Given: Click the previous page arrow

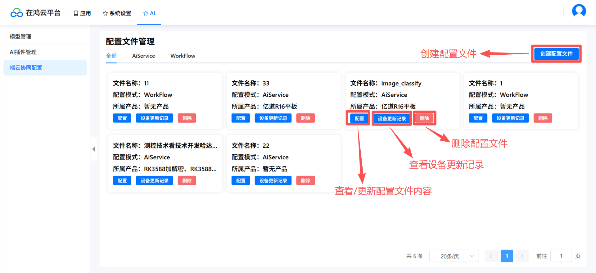Looking at the screenshot, I should 491,256.
